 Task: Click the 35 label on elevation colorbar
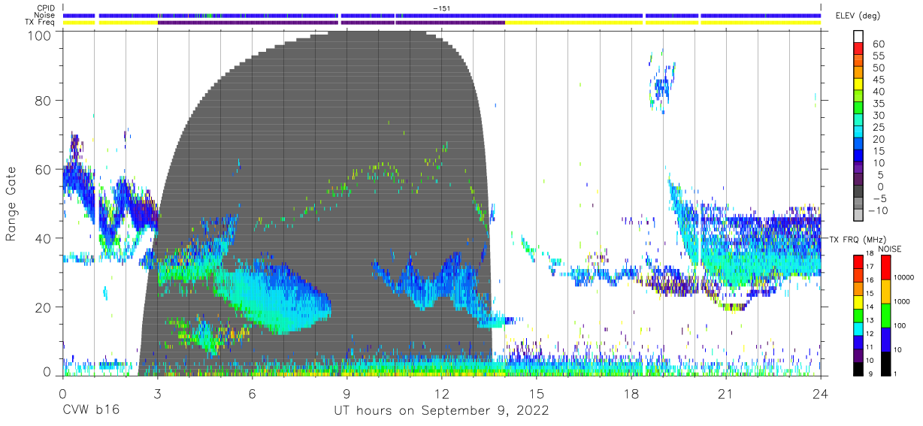[x=879, y=104]
